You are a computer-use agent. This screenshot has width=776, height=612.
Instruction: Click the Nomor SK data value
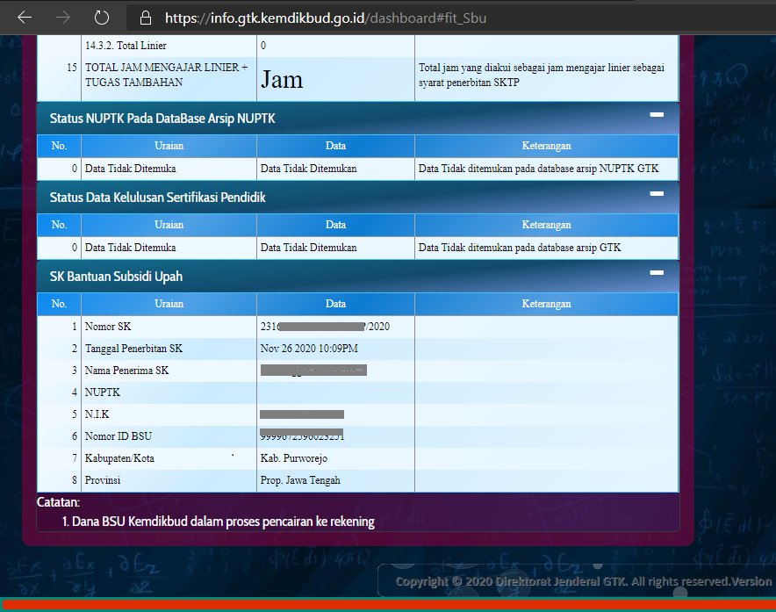click(x=336, y=326)
